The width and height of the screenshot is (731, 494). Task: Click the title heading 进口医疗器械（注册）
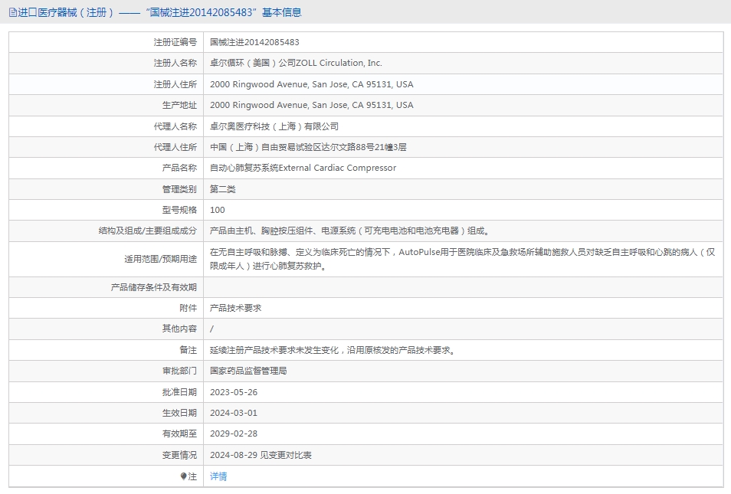pyautogui.click(x=65, y=12)
